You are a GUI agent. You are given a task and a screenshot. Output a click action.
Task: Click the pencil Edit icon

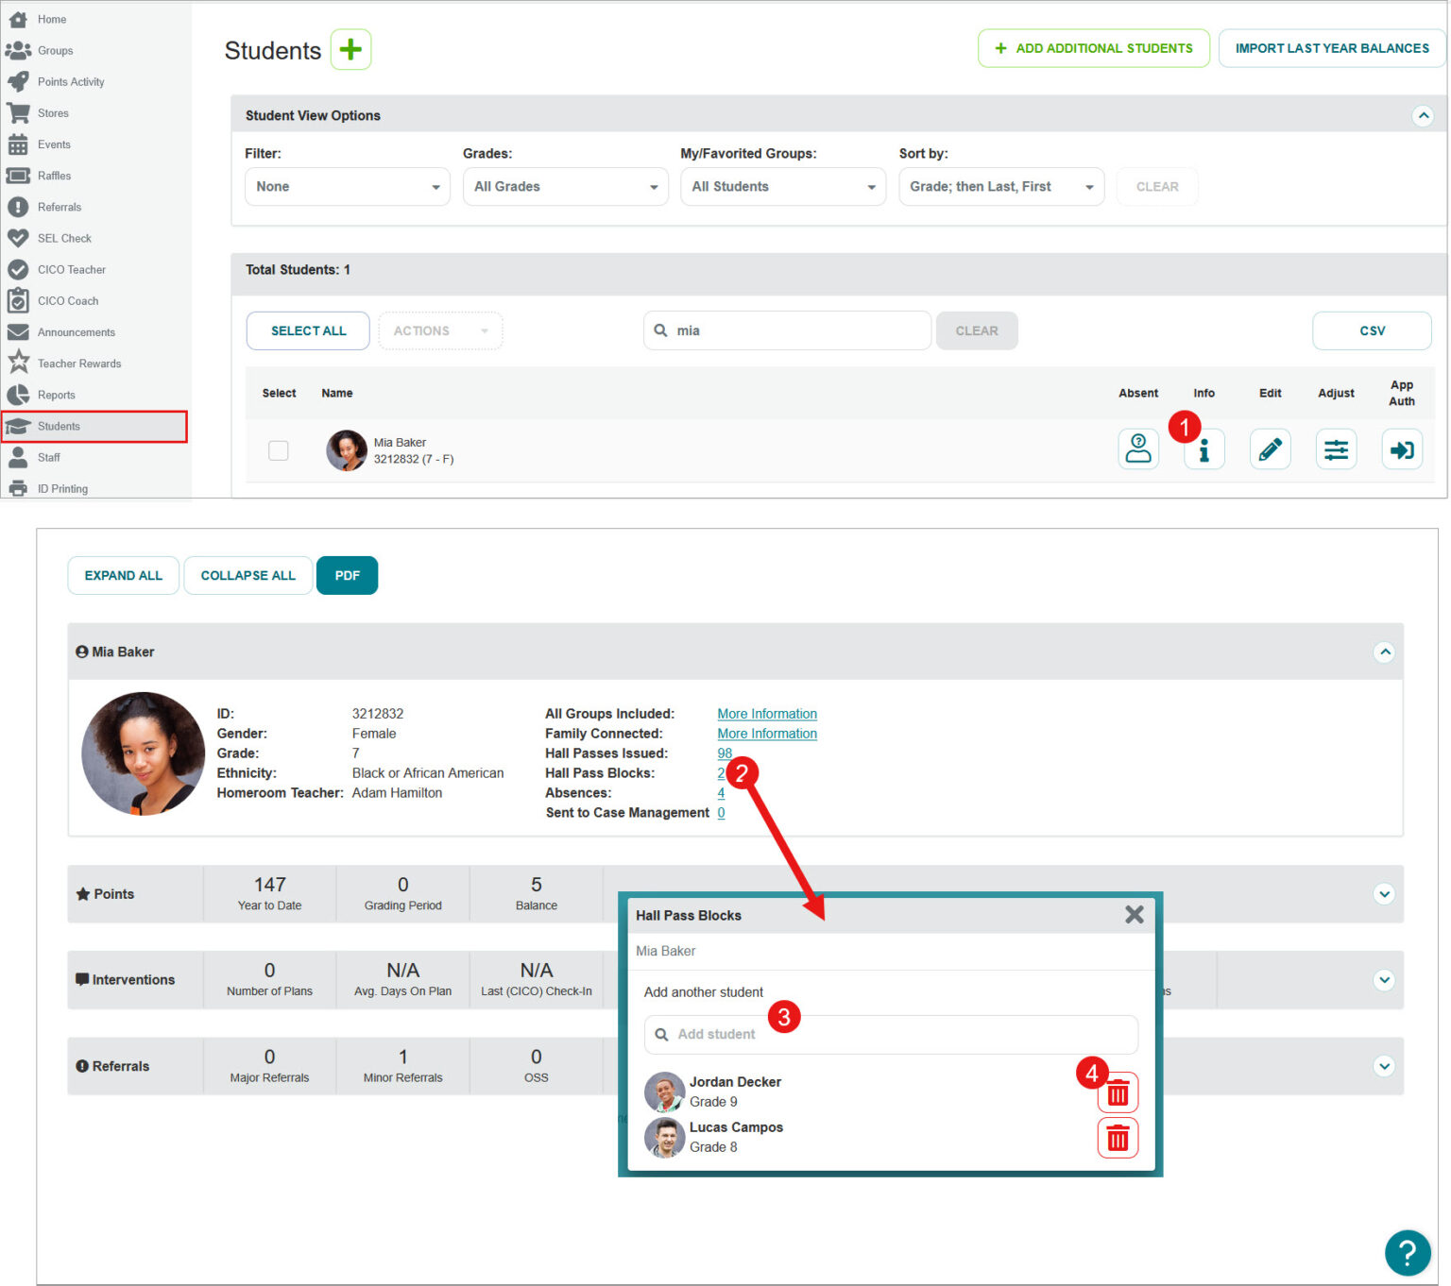click(x=1270, y=449)
